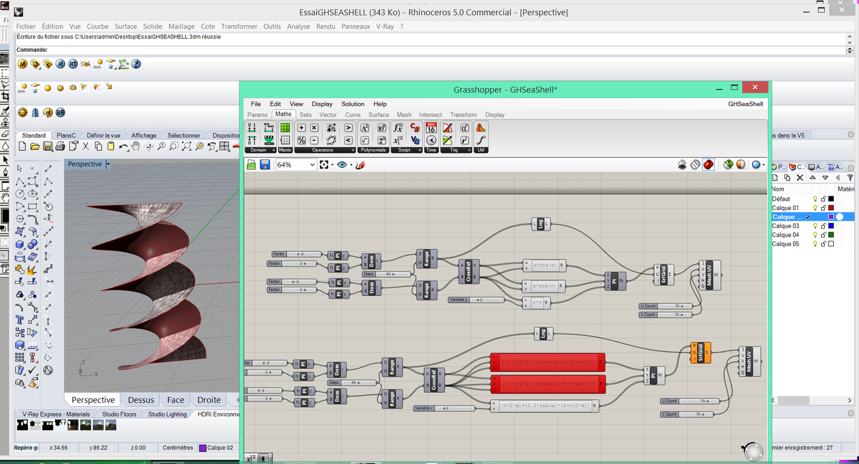The image size is (859, 464).
Task: Switch to the Vector tab in Grasshopper
Action: click(328, 115)
